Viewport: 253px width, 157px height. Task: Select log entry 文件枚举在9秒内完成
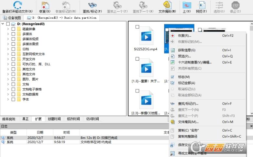tap(96, 142)
